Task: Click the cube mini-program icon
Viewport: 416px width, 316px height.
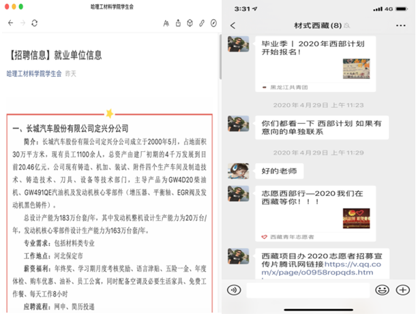Action: [190, 23]
